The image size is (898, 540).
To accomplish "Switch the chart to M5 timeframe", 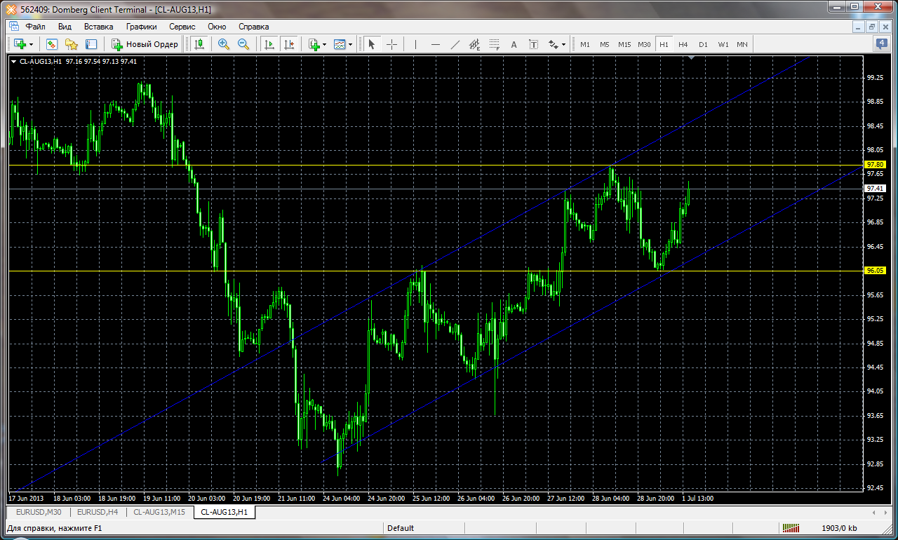I will tap(605, 44).
